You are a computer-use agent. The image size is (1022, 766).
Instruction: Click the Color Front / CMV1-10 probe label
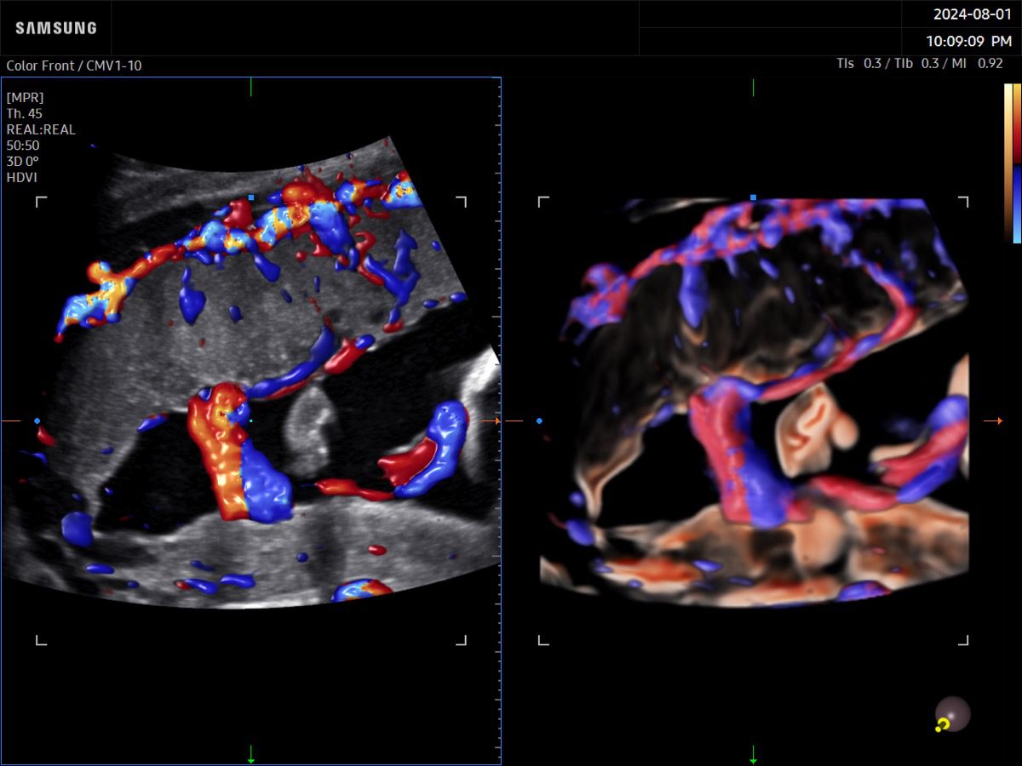pyautogui.click(x=74, y=66)
